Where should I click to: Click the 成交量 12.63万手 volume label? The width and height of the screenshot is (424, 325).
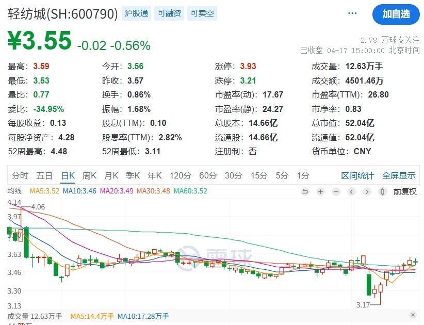pyautogui.click(x=35, y=316)
